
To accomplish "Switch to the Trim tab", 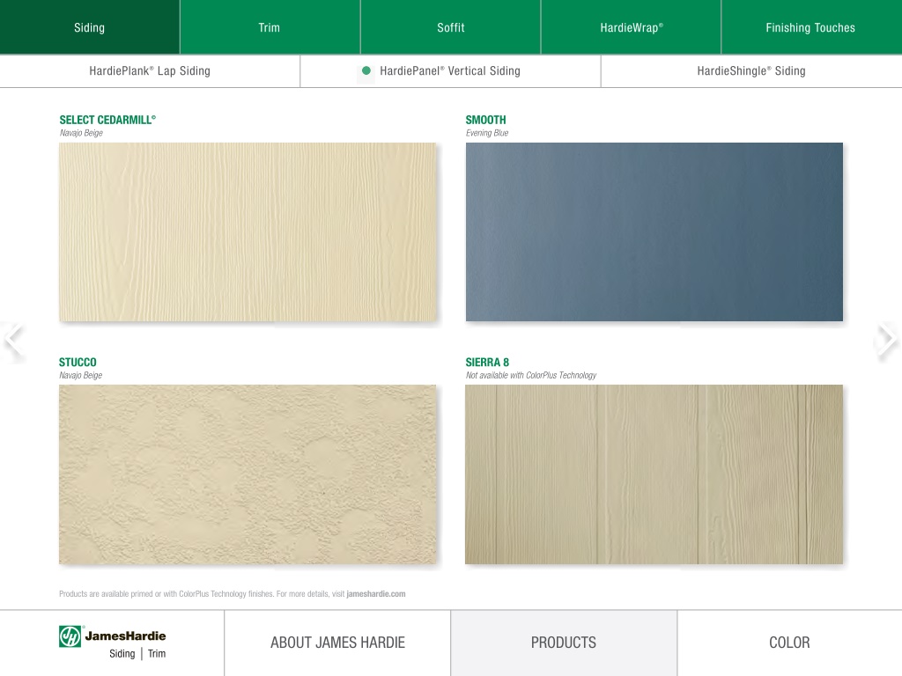I will 270,27.
